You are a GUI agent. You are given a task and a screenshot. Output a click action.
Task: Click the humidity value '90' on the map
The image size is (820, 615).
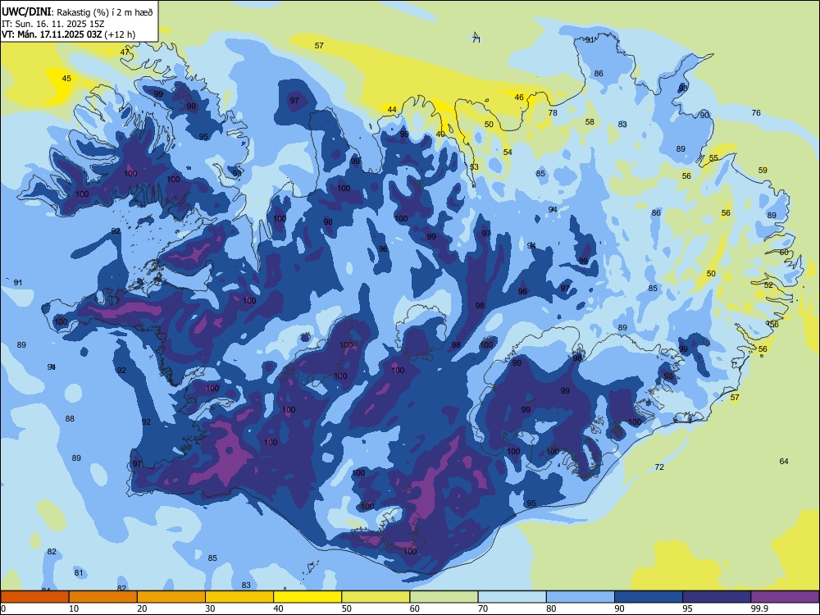coord(704,115)
